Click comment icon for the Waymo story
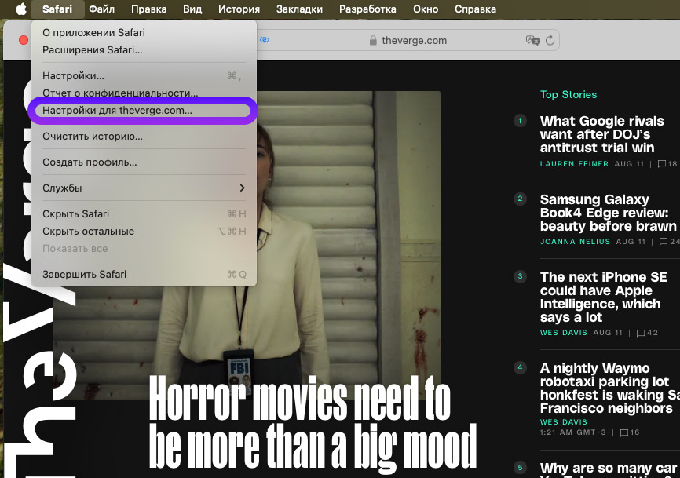 [624, 432]
